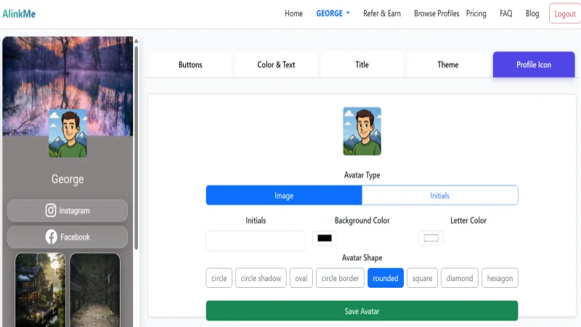Choose Image avatar type

(284, 195)
